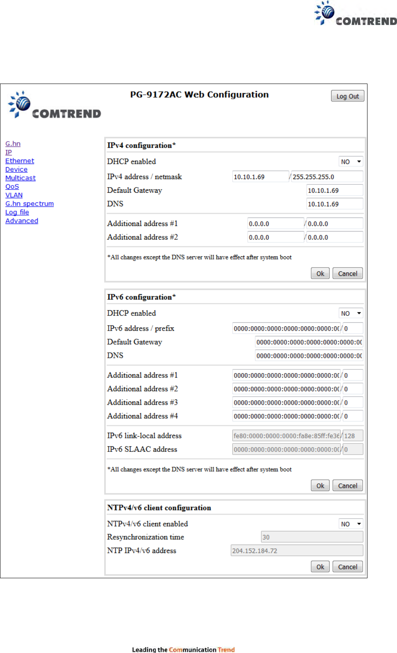Click the IPv4 Additional address #2 netmask field
The width and height of the screenshot is (397, 653).
pyautogui.click(x=335, y=237)
